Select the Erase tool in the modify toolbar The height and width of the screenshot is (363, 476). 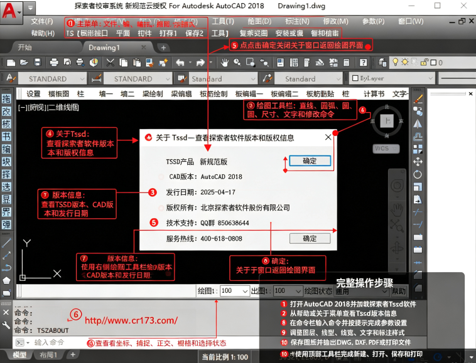point(418,99)
